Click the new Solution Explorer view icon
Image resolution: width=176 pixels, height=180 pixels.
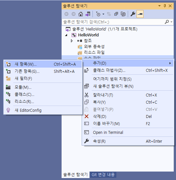87,86
